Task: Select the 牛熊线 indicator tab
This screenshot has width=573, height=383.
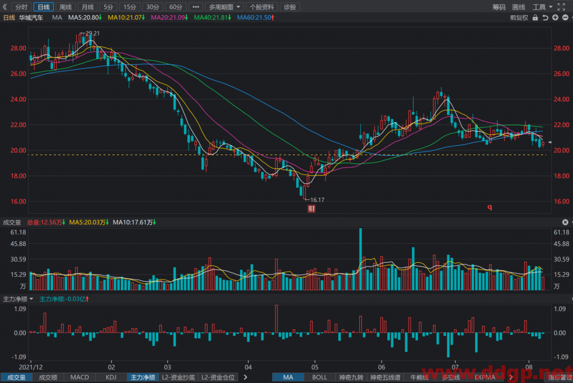Action: point(419,377)
